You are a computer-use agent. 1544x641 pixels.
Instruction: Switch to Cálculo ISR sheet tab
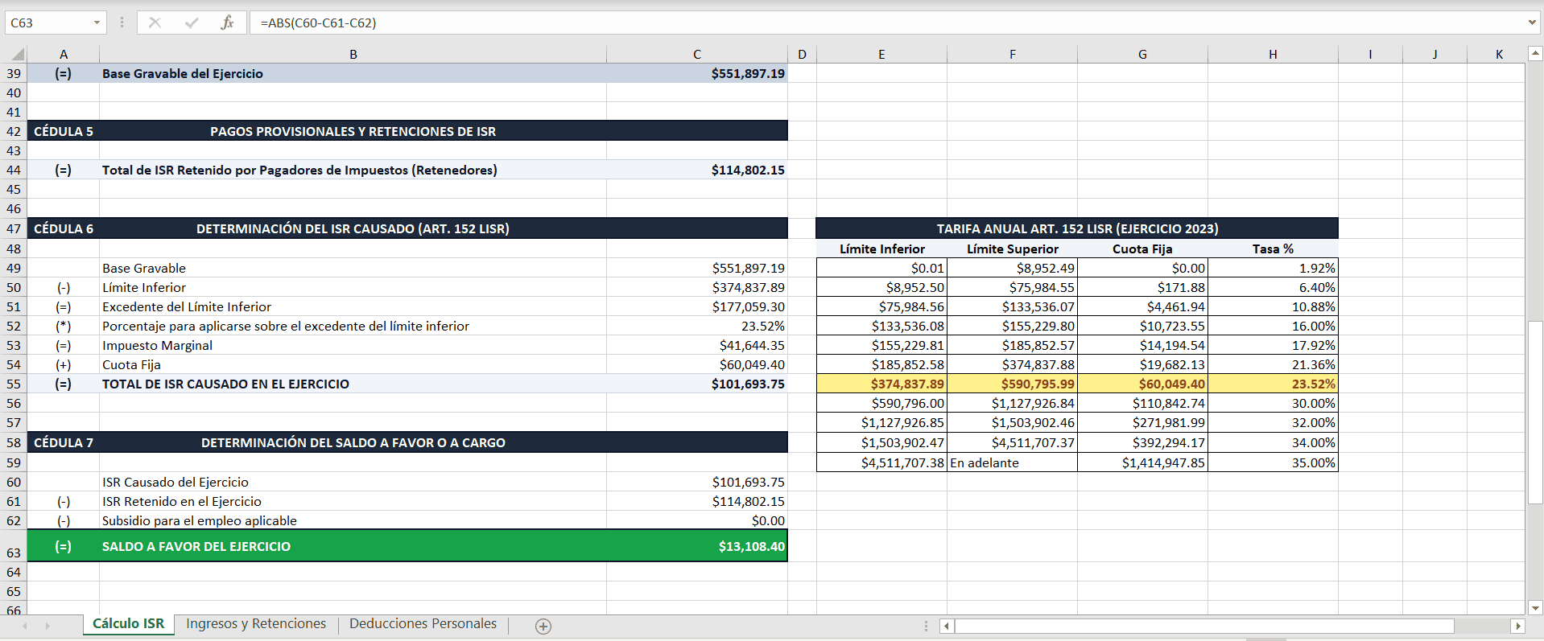128,624
